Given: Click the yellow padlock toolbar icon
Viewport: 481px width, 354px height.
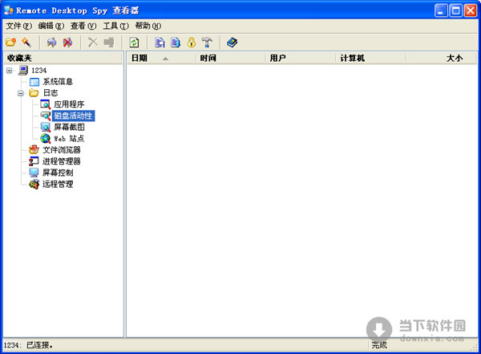Looking at the screenshot, I should point(192,42).
